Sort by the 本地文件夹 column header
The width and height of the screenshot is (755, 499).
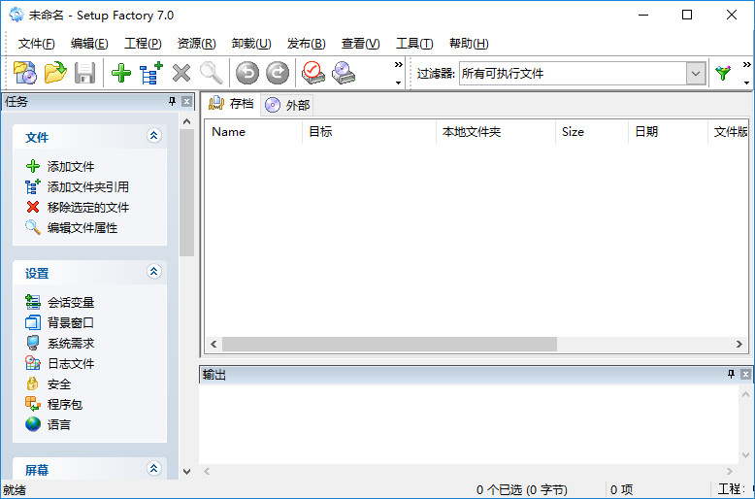[496, 131]
